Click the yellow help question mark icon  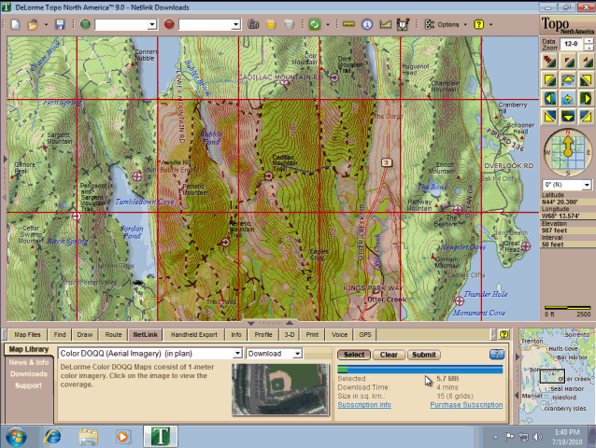(x=479, y=24)
